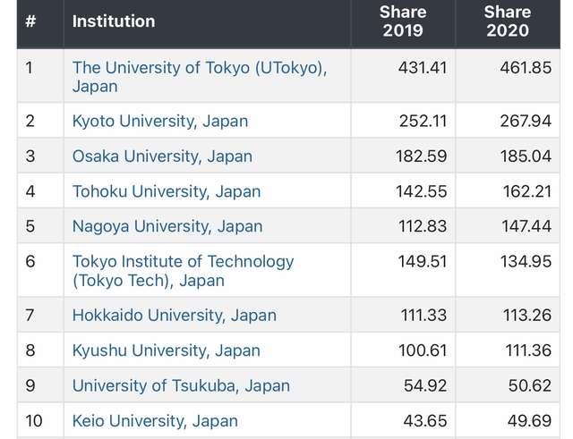Select Nagoya University, Japan link
Viewport: 573px width, 439px height.
[167, 226]
